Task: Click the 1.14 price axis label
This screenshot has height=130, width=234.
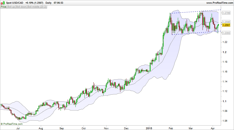Action: pos(225,82)
